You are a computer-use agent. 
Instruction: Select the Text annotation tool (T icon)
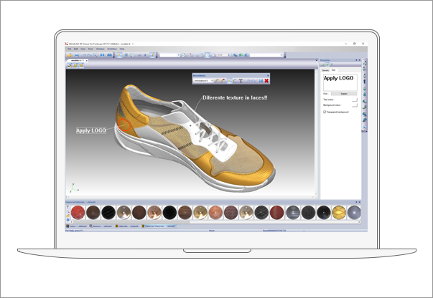pyautogui.click(x=241, y=81)
